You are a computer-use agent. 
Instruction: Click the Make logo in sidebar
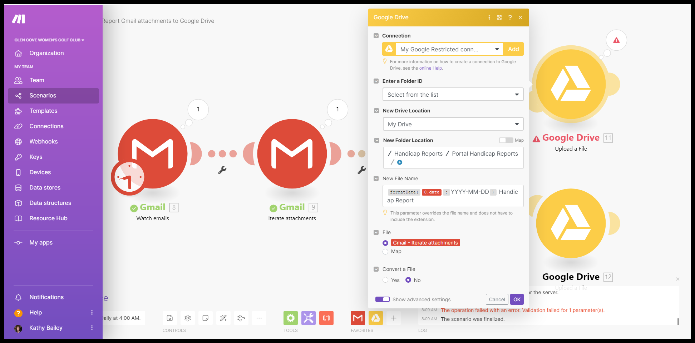click(x=18, y=19)
